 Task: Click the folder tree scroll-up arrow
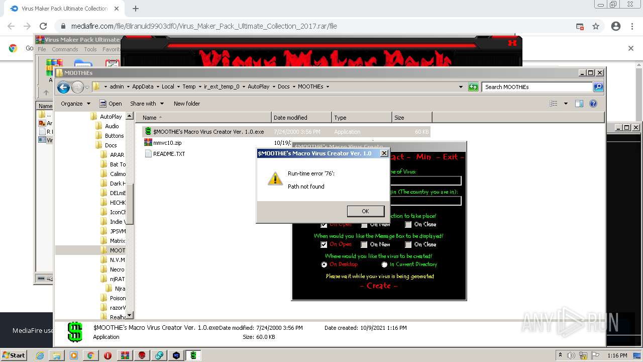(x=130, y=116)
